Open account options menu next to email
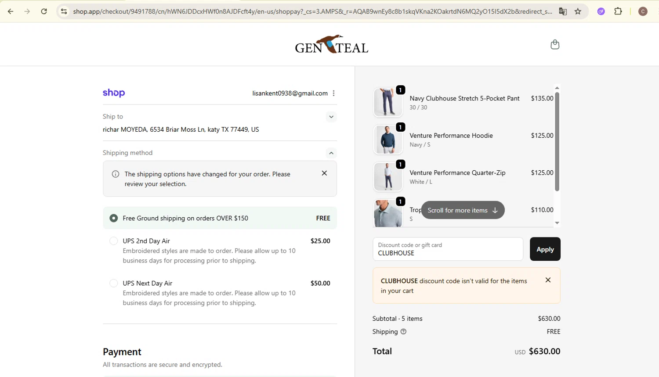 click(x=334, y=93)
